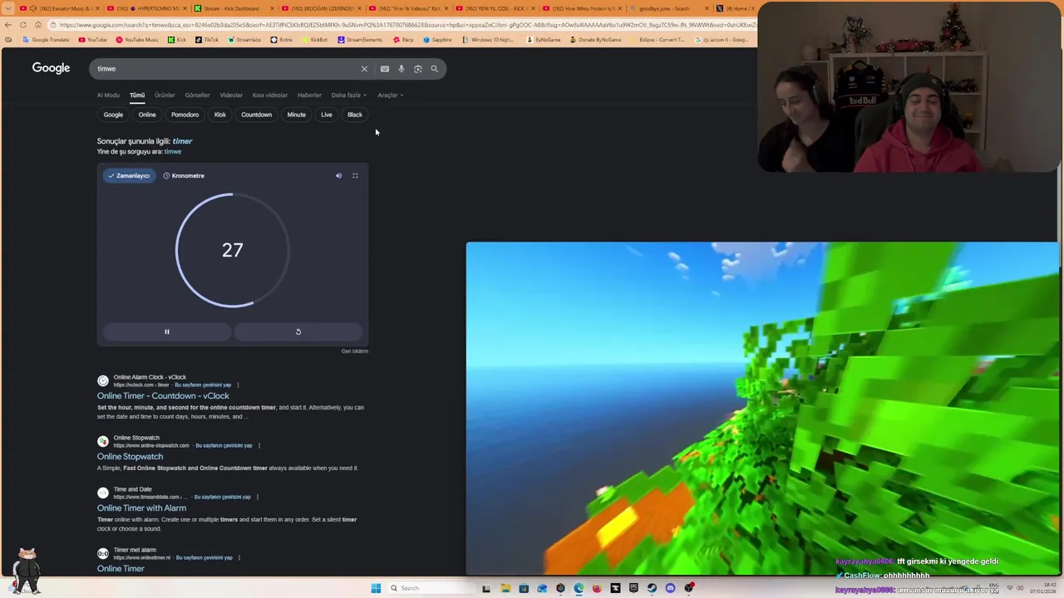Reset the Google timer
This screenshot has height=598, width=1064.
298,331
